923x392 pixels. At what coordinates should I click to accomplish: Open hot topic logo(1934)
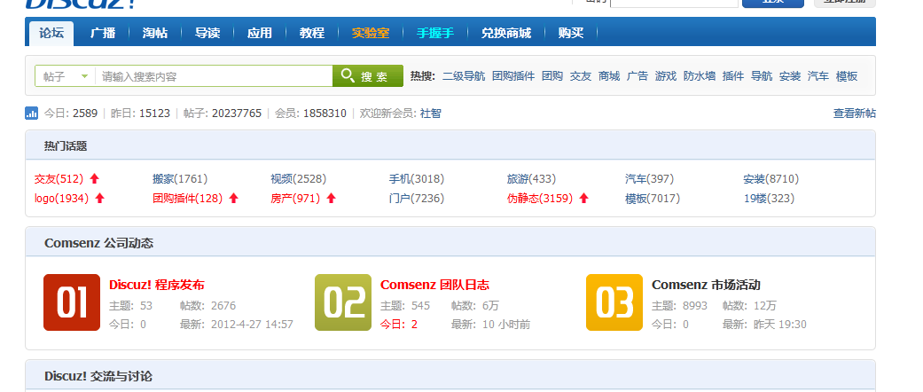[x=61, y=199]
